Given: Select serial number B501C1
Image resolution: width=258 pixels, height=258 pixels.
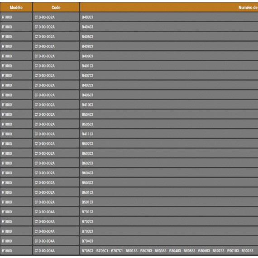Looking at the screenshot, I should [x=87, y=202].
